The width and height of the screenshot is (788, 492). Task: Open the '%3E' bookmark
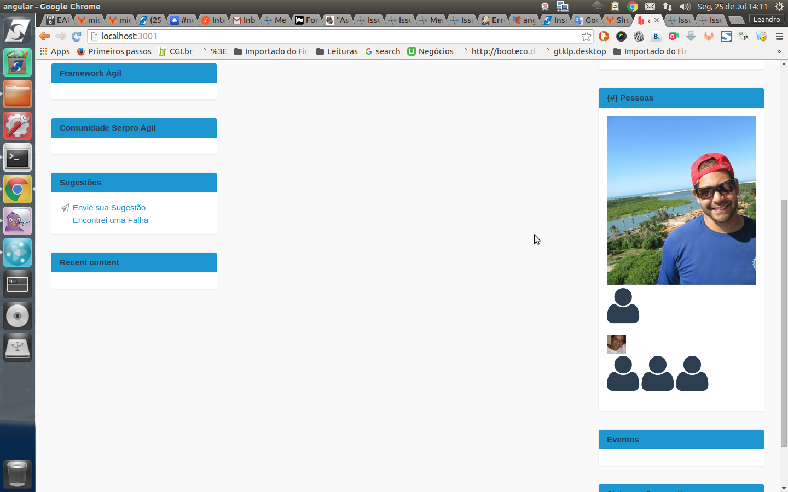click(x=213, y=51)
